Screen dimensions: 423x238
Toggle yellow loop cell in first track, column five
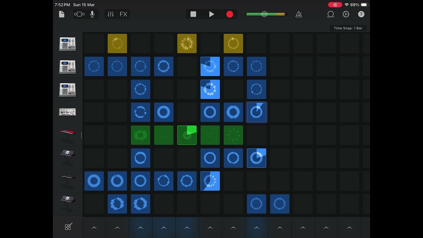point(187,43)
